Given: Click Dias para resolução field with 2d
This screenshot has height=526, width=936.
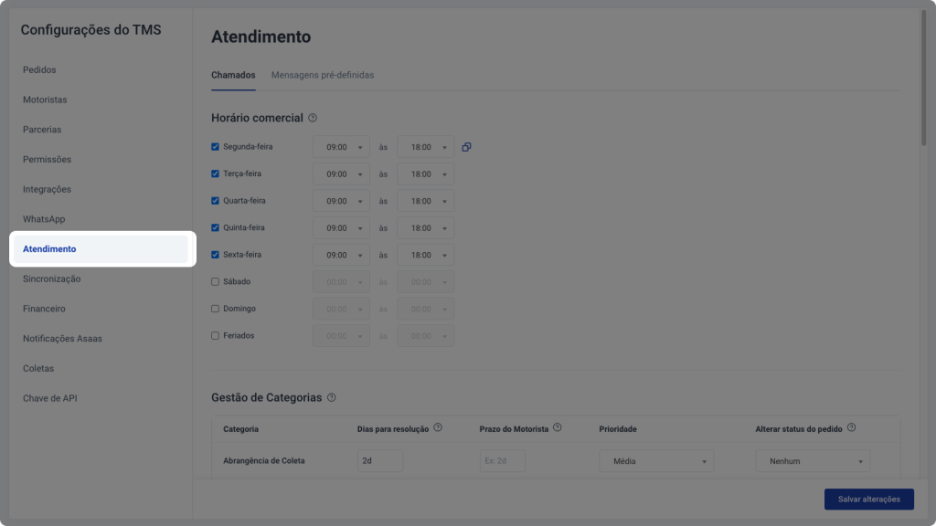Looking at the screenshot, I should (x=380, y=461).
